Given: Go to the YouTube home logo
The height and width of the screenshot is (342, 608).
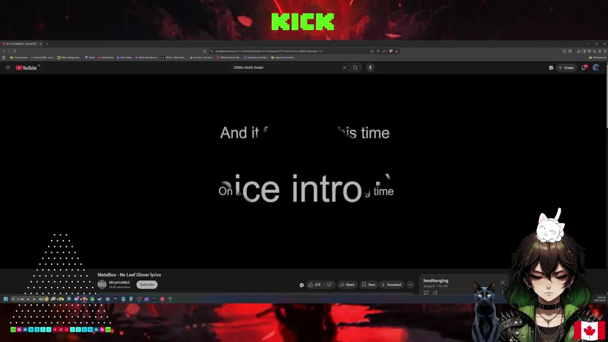Looking at the screenshot, I should pyautogui.click(x=26, y=67).
